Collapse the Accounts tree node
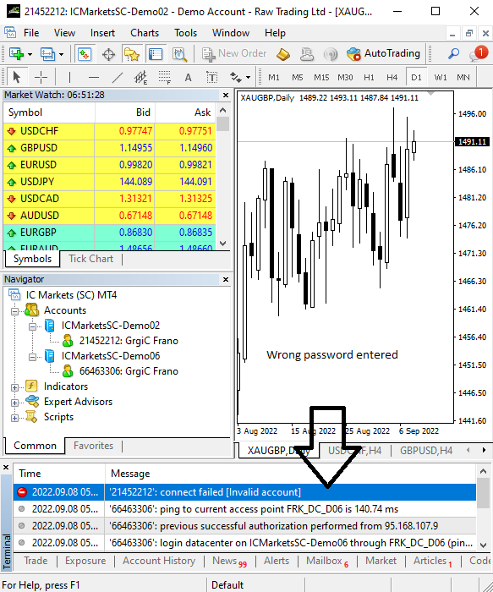Viewport: 493px width, 592px height. (x=14, y=311)
